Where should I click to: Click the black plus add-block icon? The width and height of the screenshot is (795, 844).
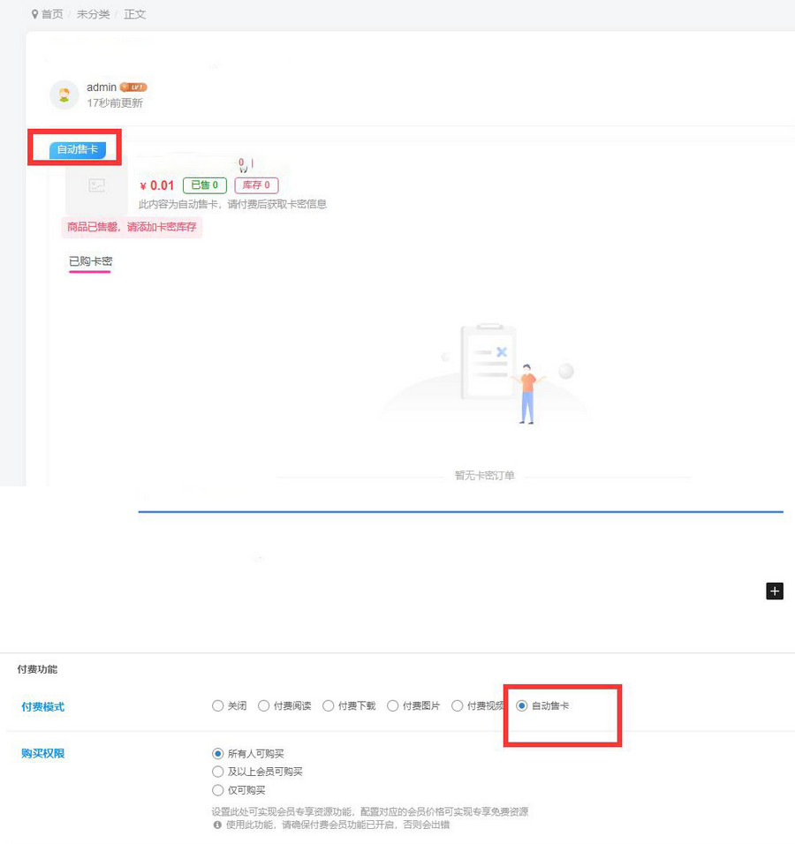774,592
